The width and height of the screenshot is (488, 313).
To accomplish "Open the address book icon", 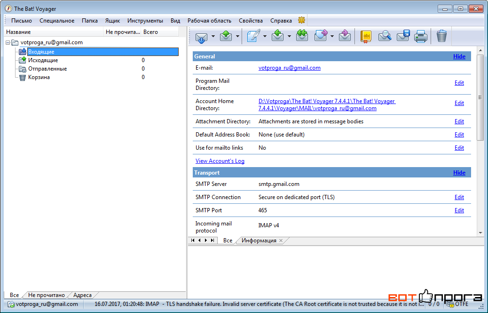I will pyautogui.click(x=366, y=36).
